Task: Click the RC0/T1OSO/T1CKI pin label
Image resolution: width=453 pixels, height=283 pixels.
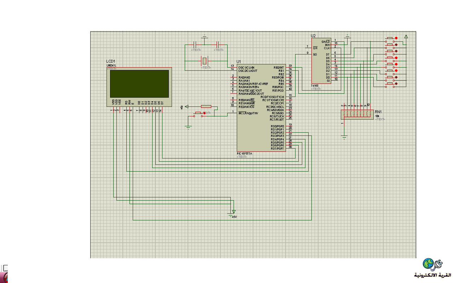Action: click(272, 97)
